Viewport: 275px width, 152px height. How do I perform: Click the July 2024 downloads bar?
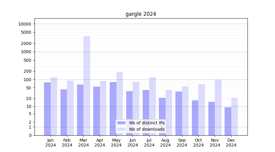[x=152, y=106]
